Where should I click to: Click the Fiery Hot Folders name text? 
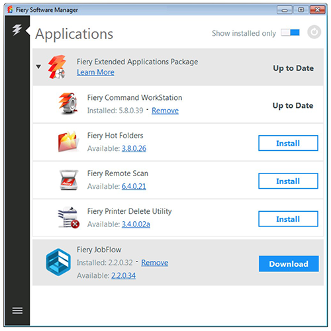coord(115,136)
